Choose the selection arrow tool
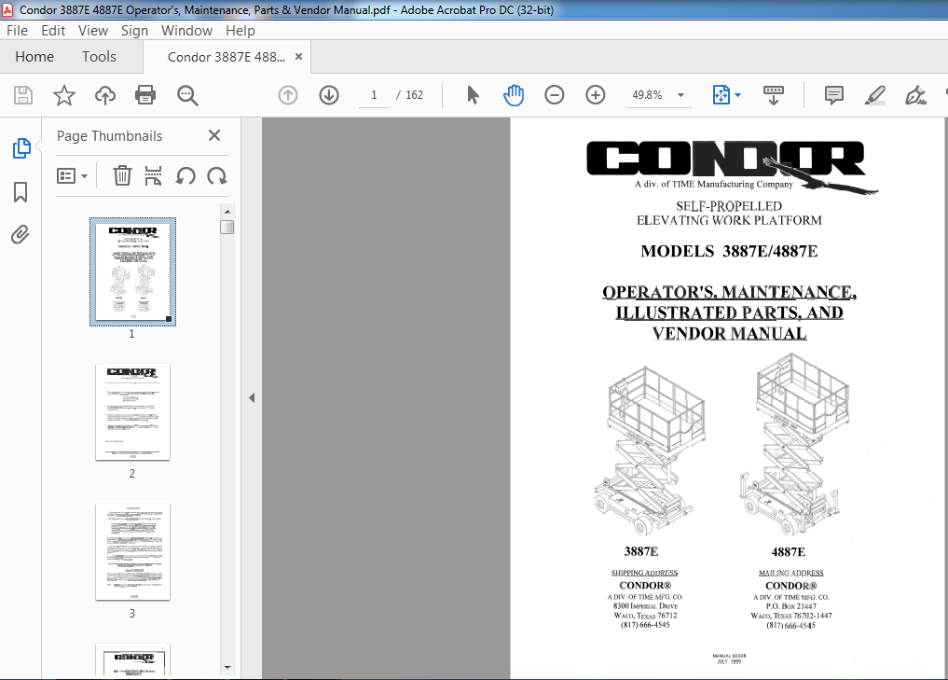Screen dimensions: 948x680 473,95
